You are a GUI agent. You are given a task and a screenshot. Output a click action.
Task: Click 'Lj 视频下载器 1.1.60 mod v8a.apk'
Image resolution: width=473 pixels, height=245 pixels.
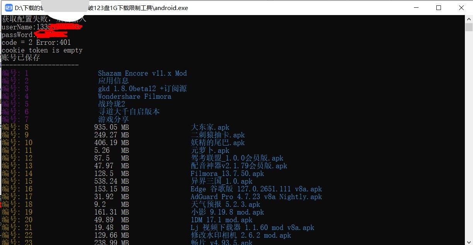pyautogui.click(x=253, y=228)
